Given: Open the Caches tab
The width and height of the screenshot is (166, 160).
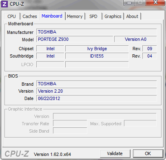Looking at the screenshot, I should [30, 16].
